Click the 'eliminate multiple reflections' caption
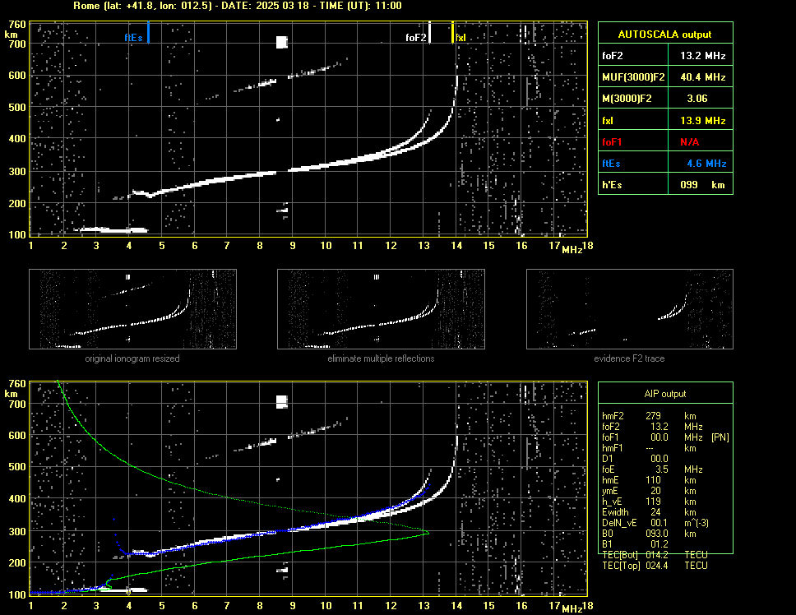 [381, 358]
